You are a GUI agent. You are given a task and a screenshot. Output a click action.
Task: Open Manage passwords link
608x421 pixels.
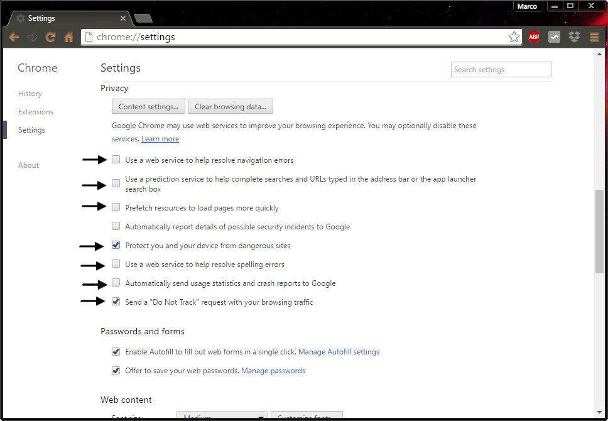pos(273,371)
